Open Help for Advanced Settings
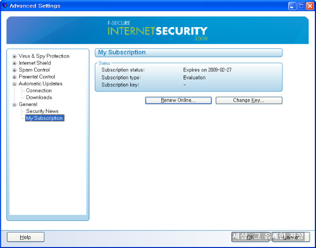Viewport: 316px width, 248px height. (x=26, y=237)
